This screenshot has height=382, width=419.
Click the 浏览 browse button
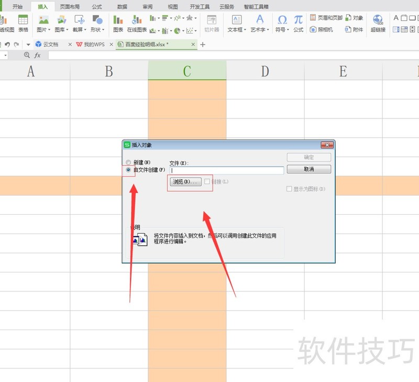(186, 182)
